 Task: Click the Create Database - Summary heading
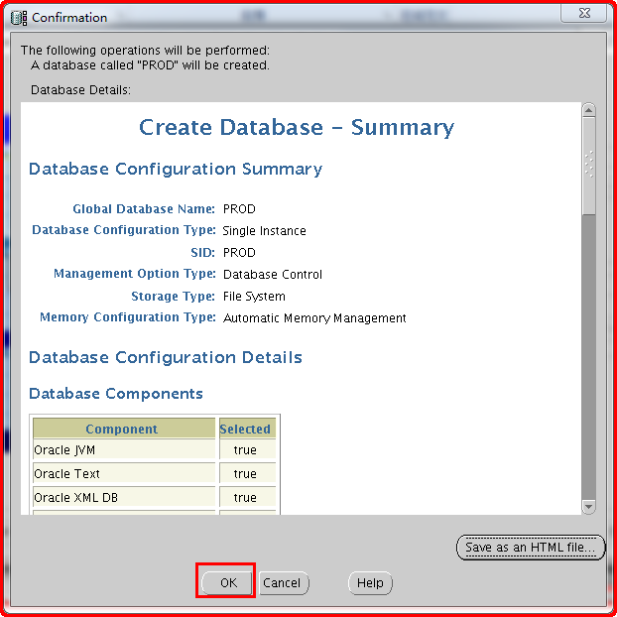click(x=297, y=127)
